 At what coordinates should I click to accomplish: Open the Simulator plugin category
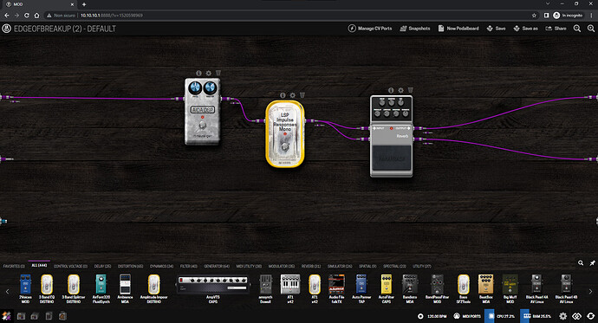[x=340, y=266]
